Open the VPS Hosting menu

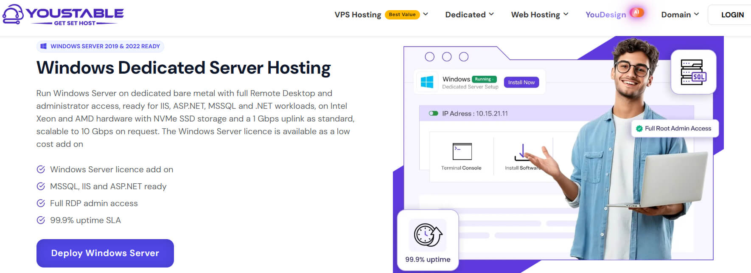click(x=358, y=15)
